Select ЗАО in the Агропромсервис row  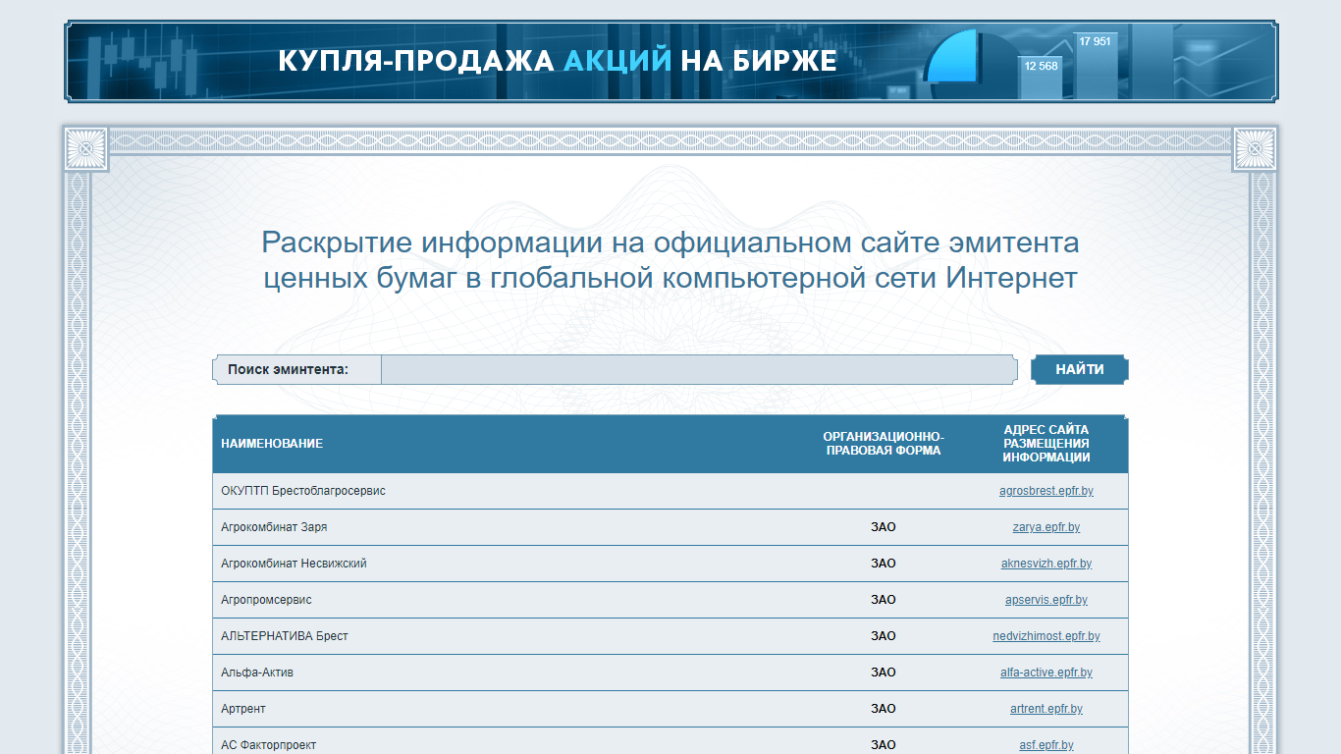tap(884, 600)
